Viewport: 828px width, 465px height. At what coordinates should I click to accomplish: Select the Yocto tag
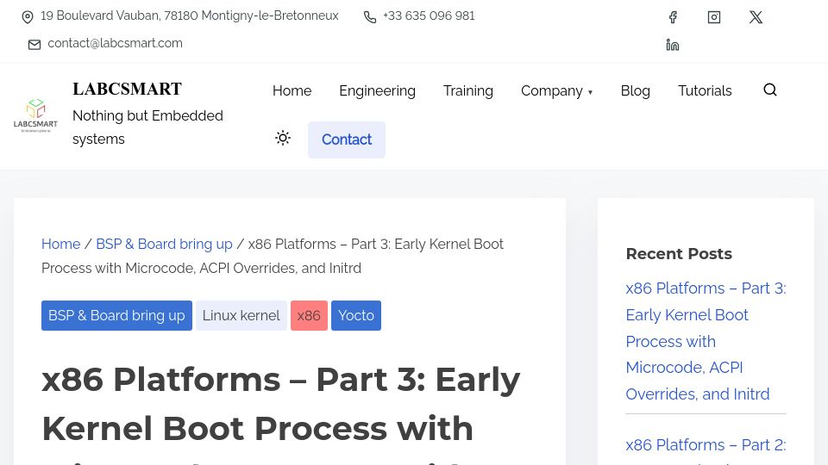pyautogui.click(x=356, y=315)
